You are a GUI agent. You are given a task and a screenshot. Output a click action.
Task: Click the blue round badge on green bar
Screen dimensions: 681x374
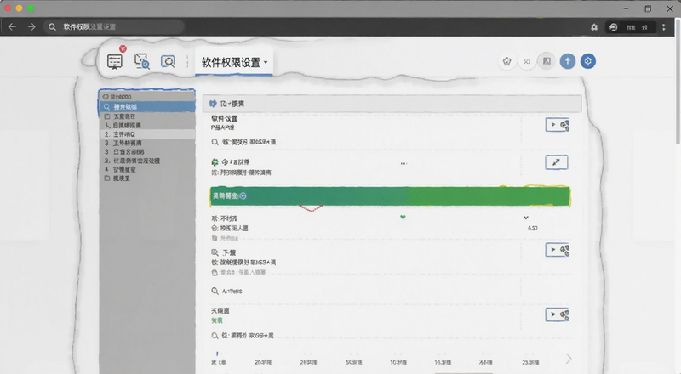click(243, 196)
